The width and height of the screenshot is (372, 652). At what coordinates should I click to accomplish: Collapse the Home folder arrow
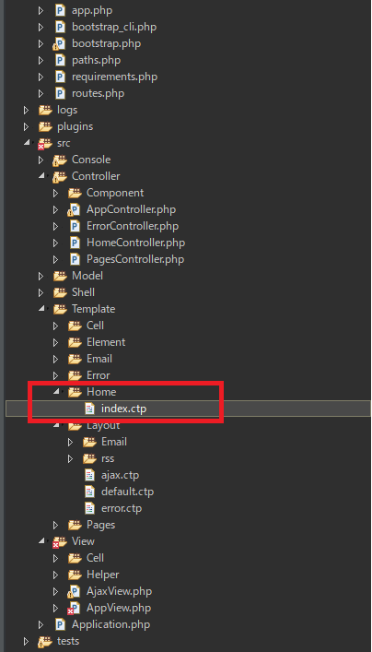pos(56,392)
